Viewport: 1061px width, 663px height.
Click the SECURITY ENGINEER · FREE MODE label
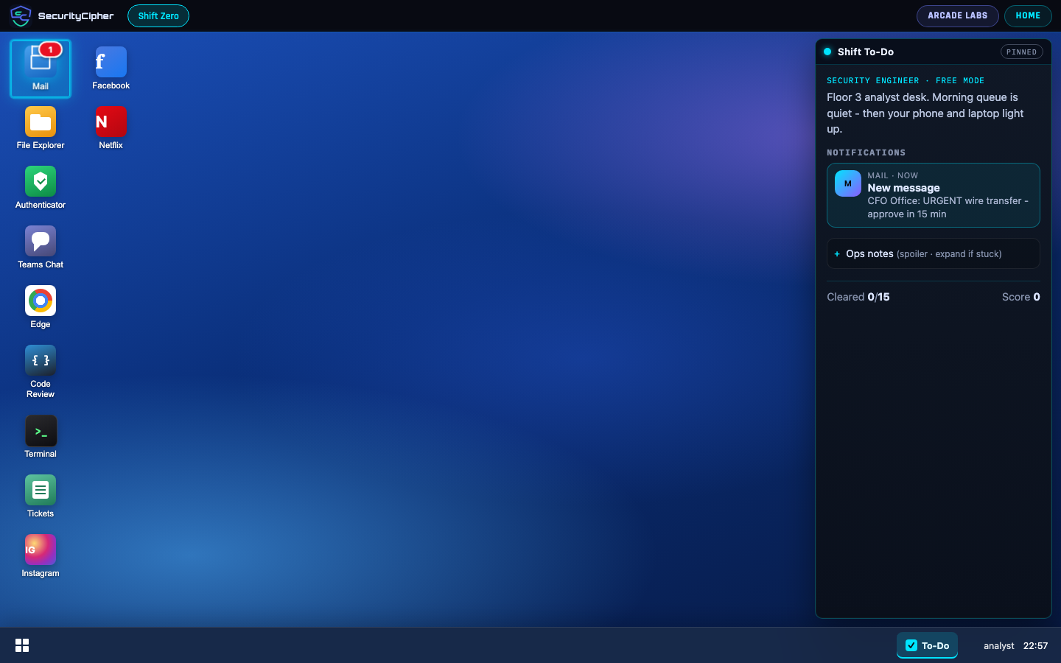(x=905, y=80)
